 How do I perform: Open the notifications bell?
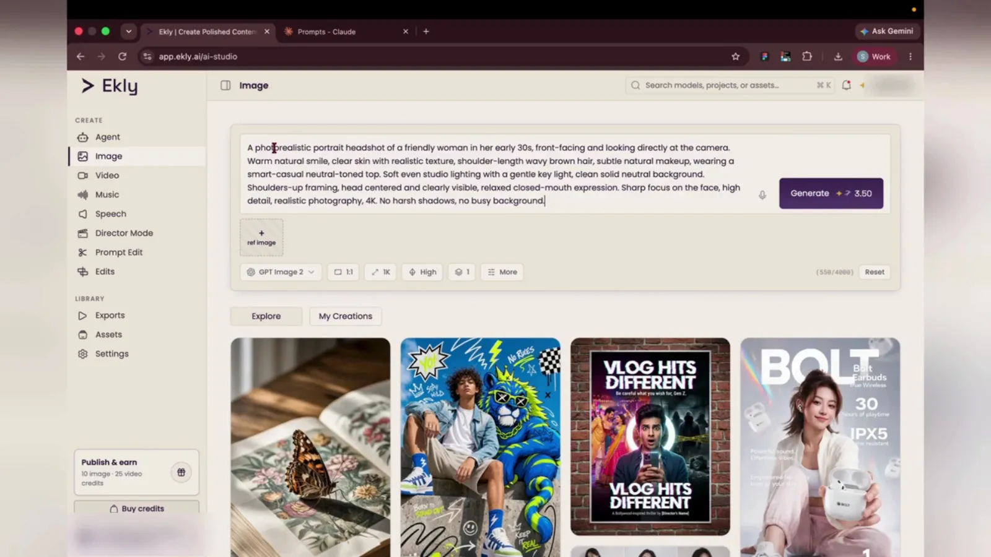pyautogui.click(x=846, y=85)
